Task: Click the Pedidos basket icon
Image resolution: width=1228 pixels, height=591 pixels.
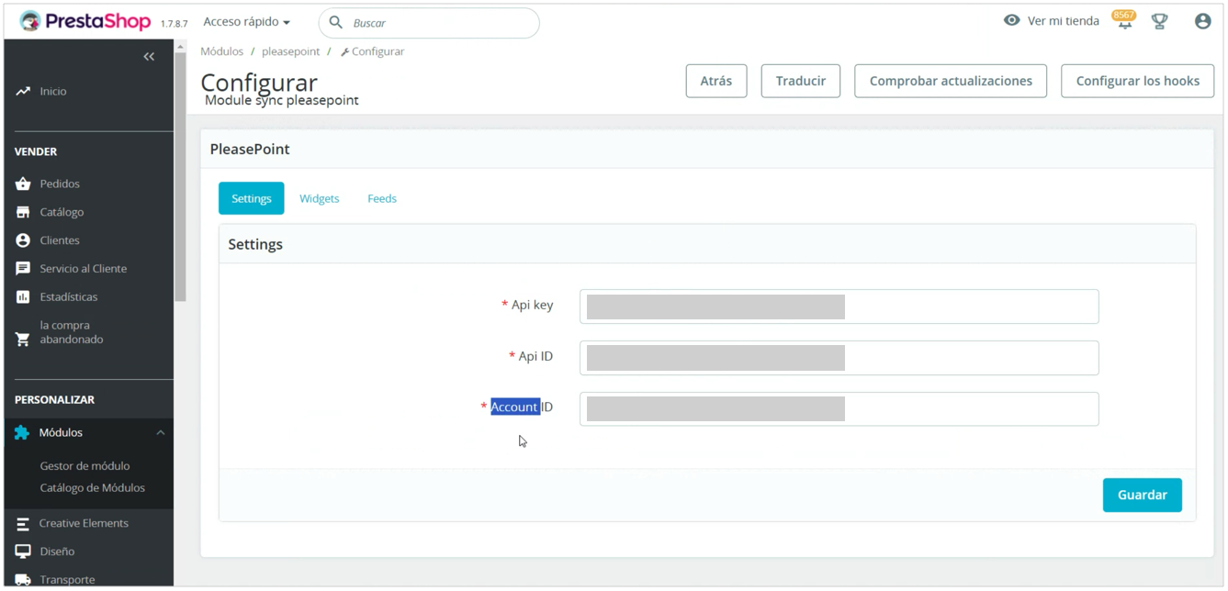Action: pyautogui.click(x=23, y=184)
